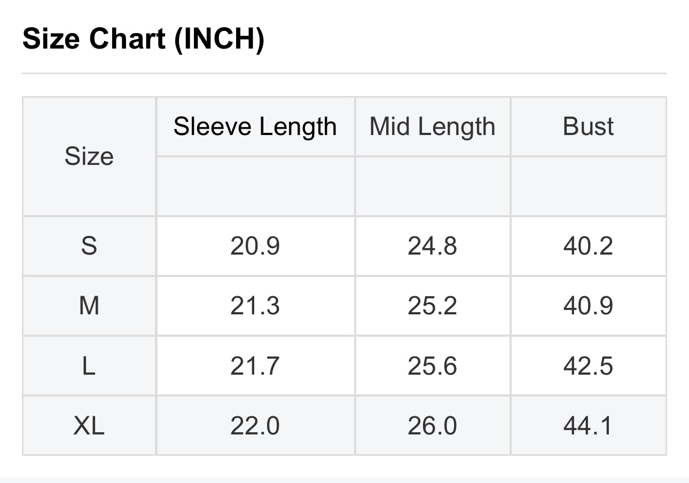The image size is (689, 483).
Task: Click the Size header cell
Action: (89, 156)
